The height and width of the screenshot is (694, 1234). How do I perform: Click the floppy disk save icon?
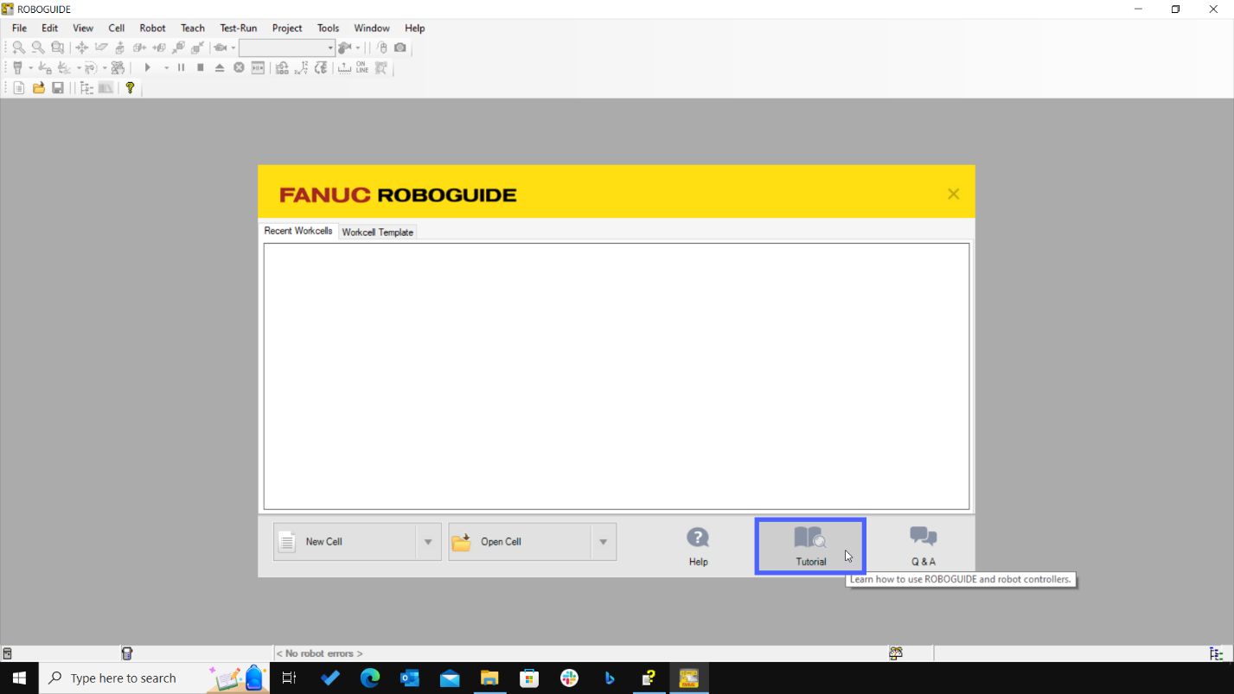(x=57, y=87)
